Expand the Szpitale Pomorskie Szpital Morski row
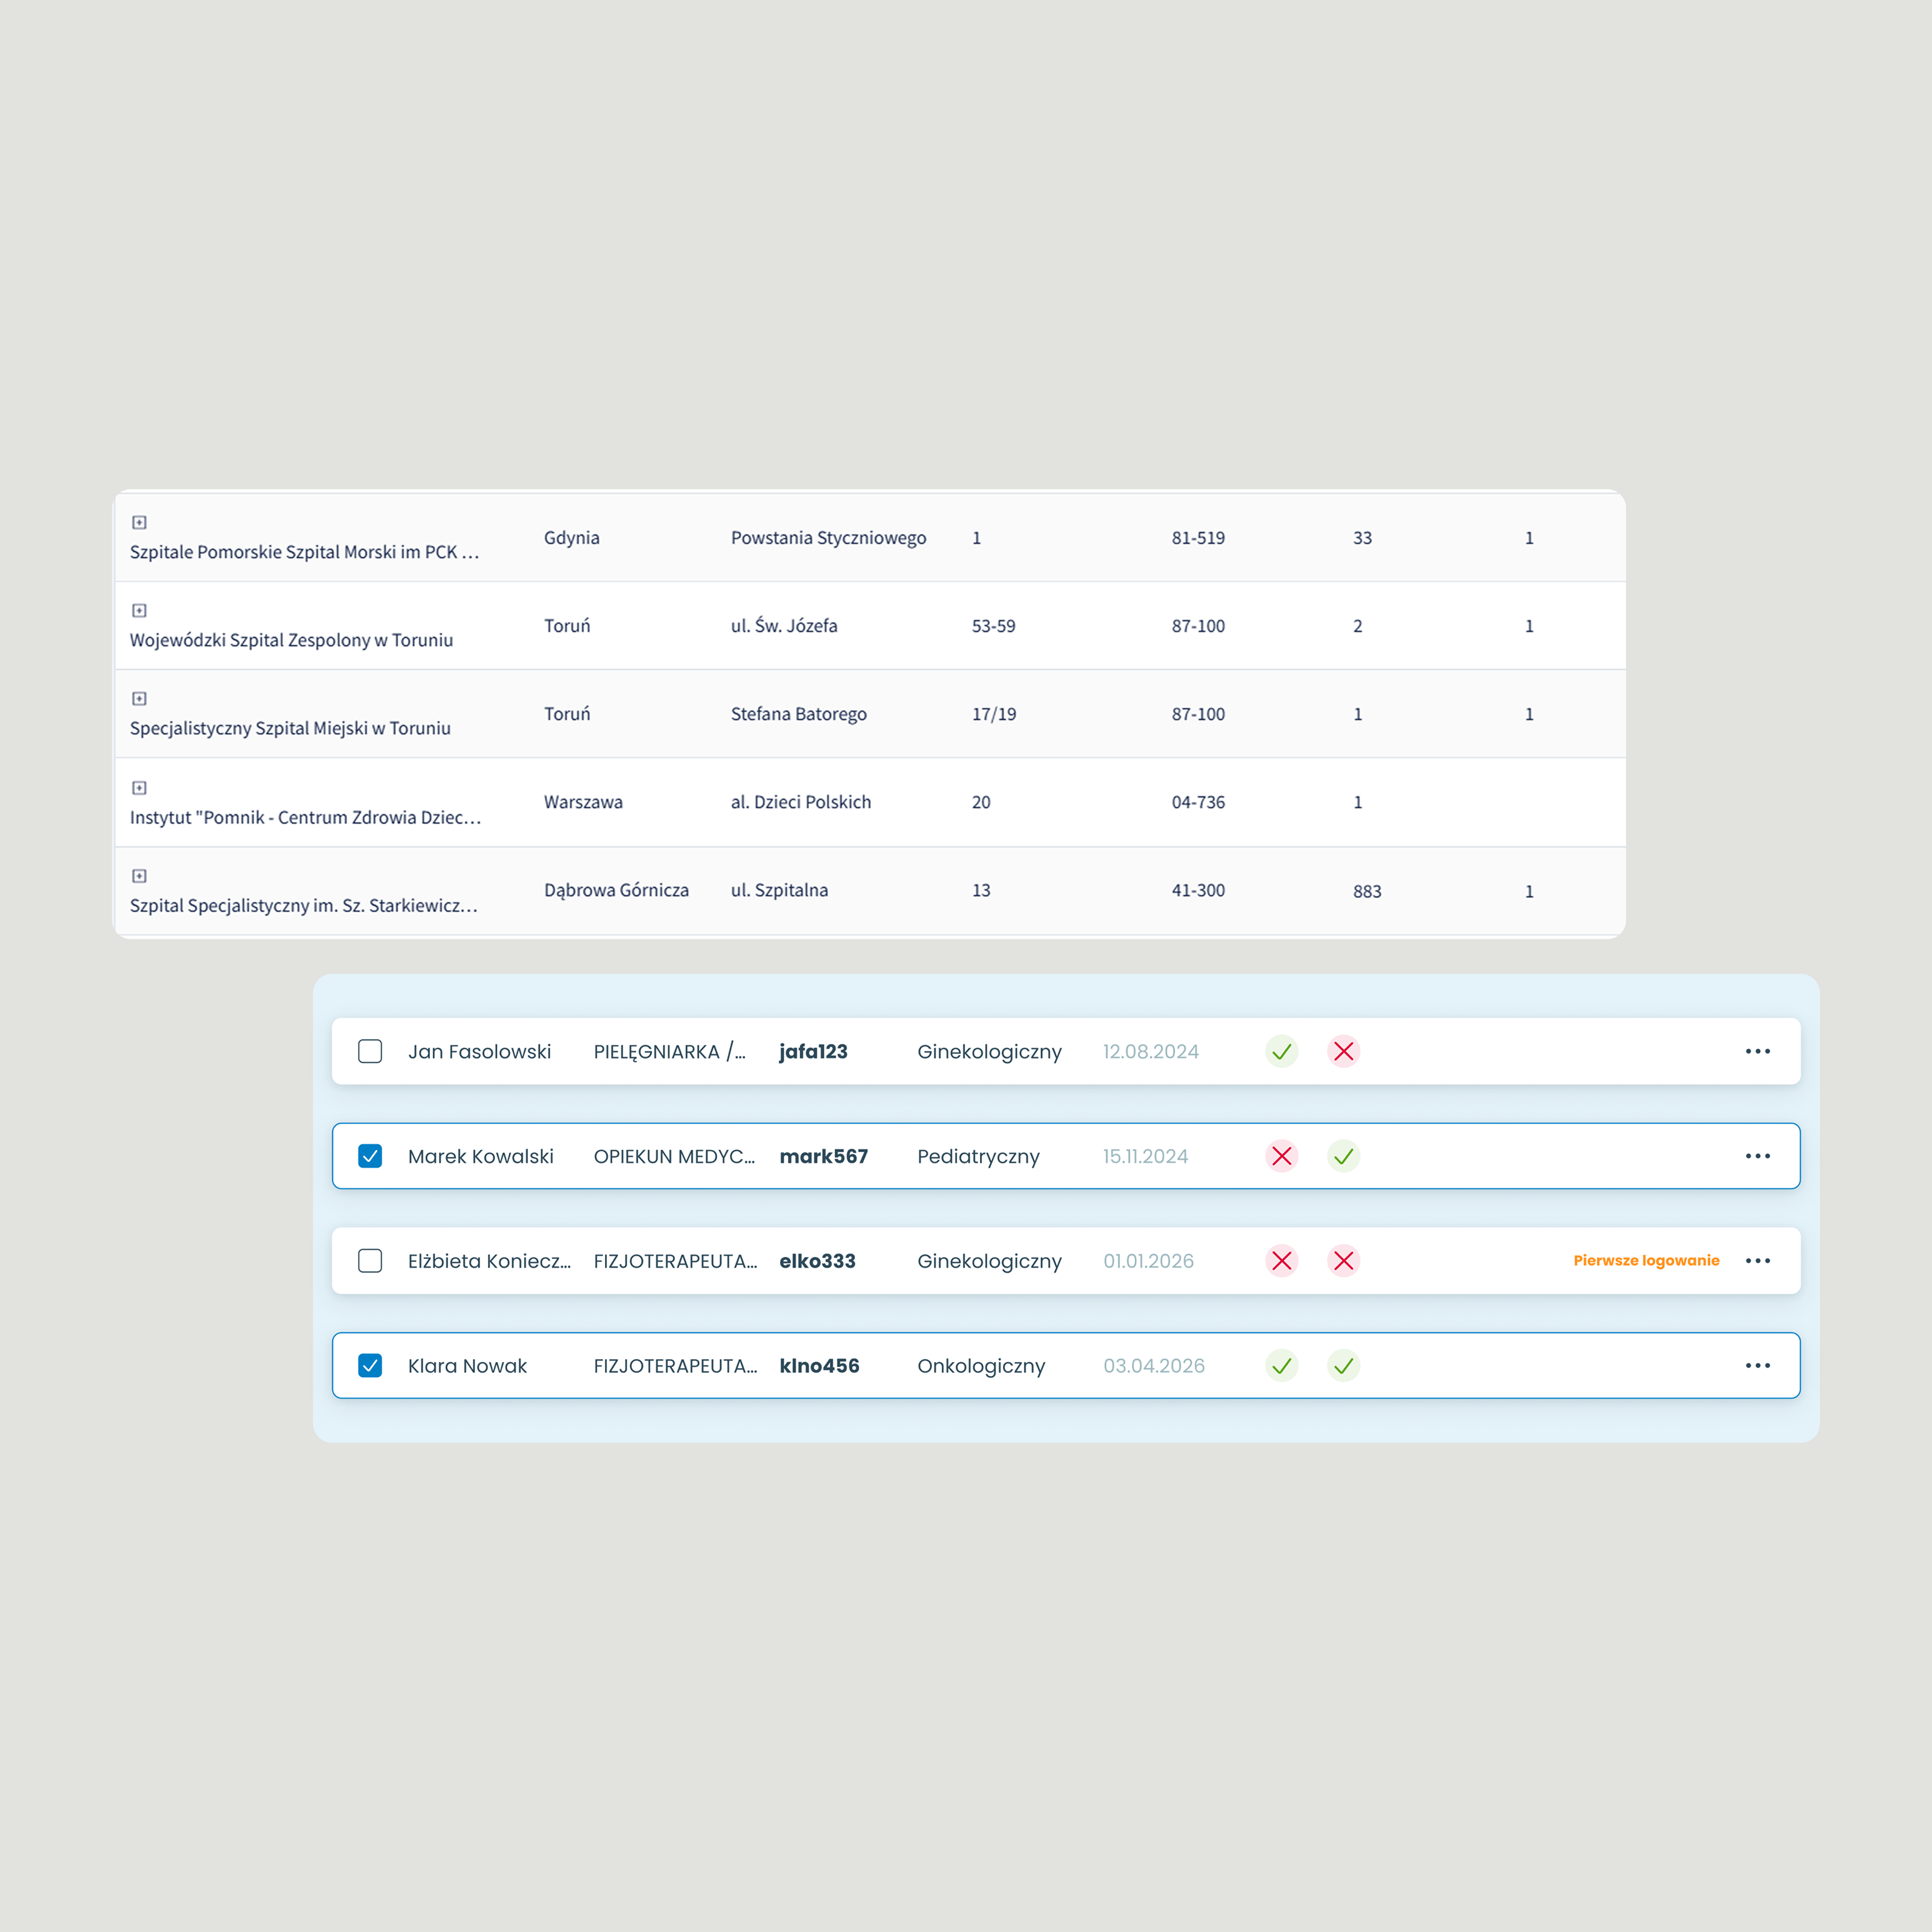 coord(140,522)
